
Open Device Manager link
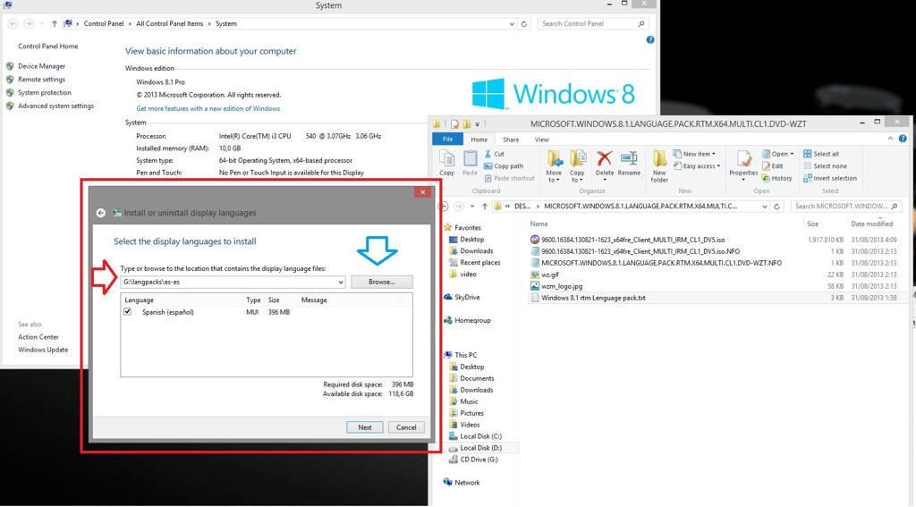(41, 66)
